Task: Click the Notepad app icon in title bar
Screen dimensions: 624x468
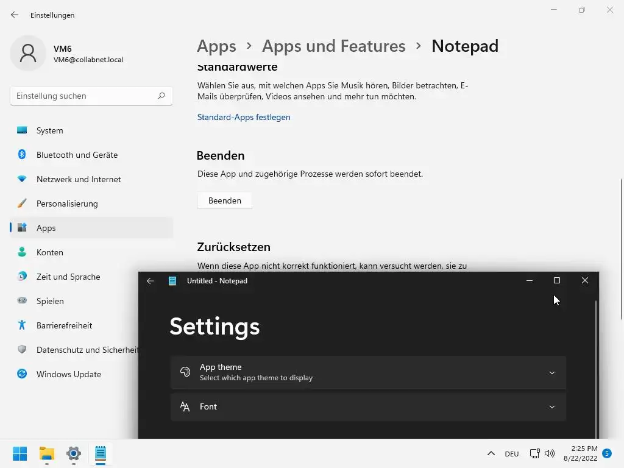Action: pos(172,281)
